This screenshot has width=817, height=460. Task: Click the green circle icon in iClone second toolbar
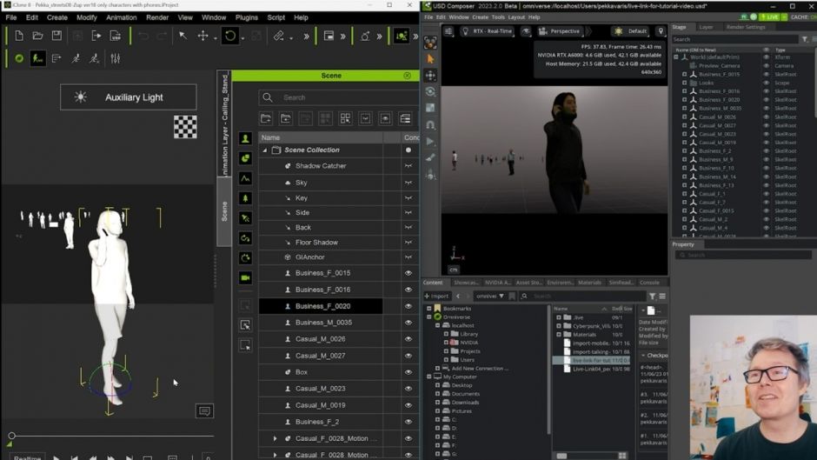[x=19, y=58]
